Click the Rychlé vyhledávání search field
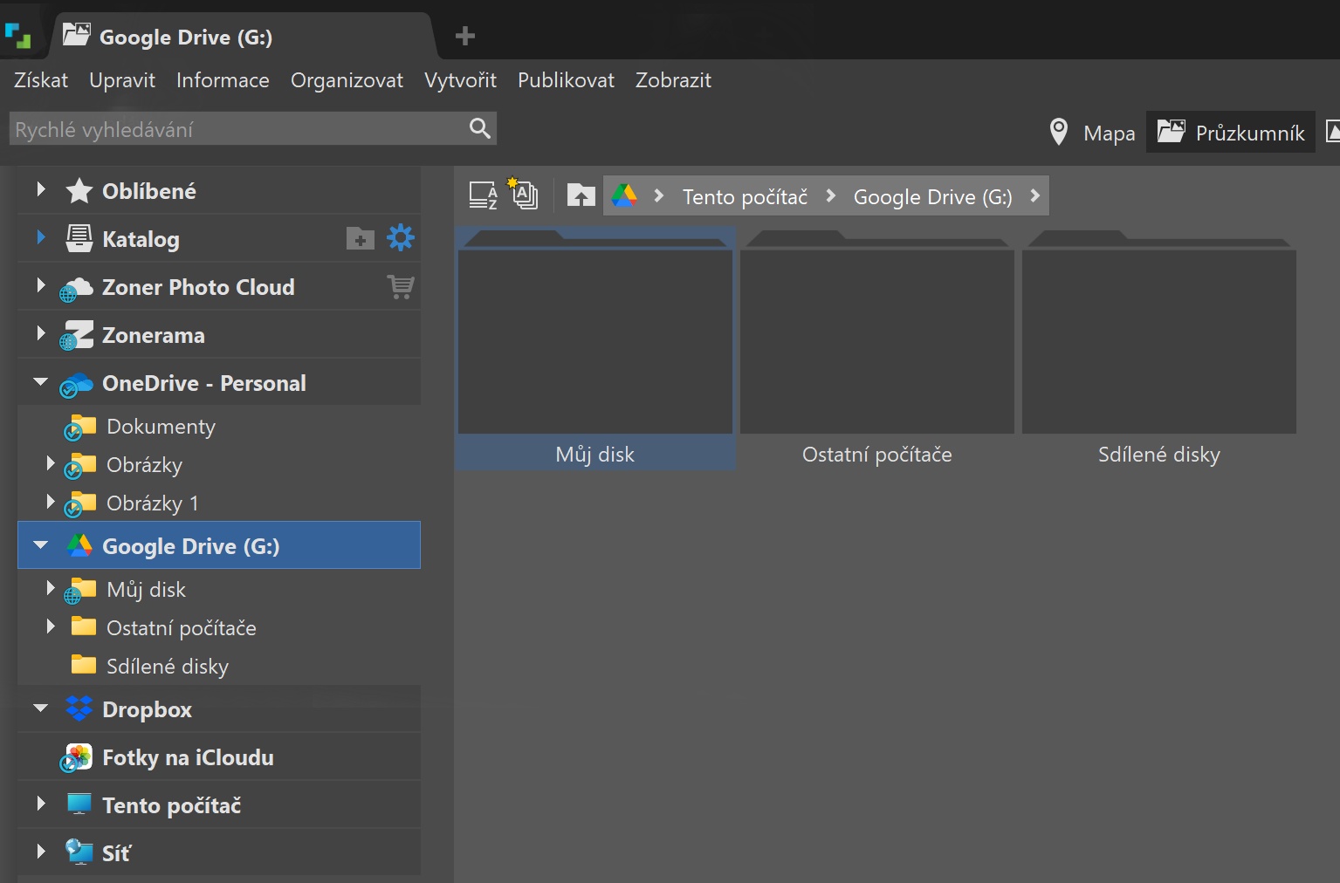 click(236, 129)
